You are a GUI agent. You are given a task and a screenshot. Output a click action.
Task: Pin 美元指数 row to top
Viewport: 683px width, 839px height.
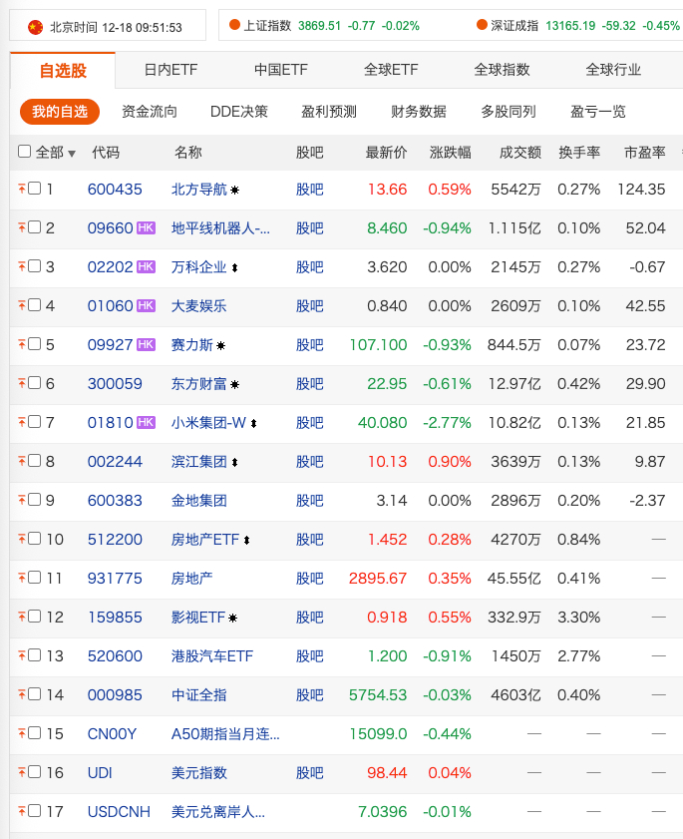coord(22,772)
